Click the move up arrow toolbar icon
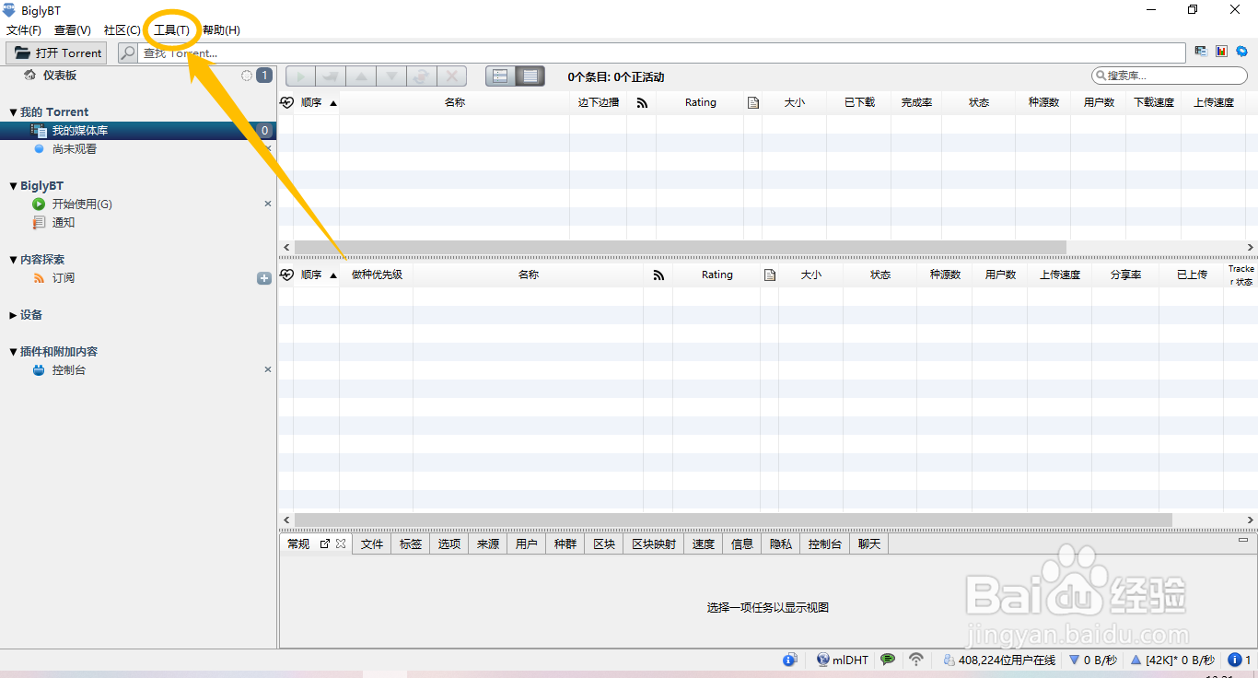The image size is (1258, 678). click(361, 76)
